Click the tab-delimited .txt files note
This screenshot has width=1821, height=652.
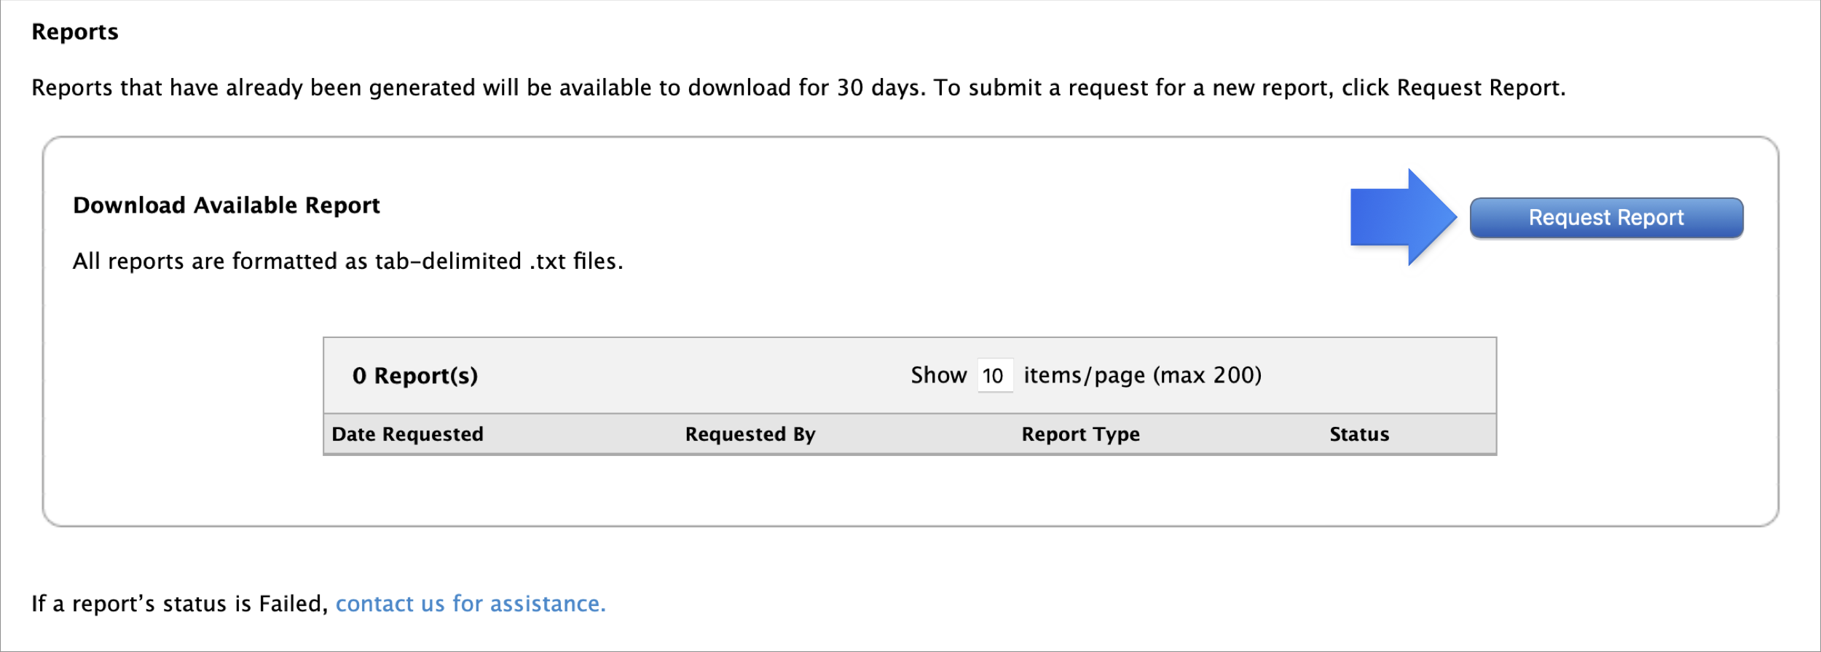tap(347, 261)
